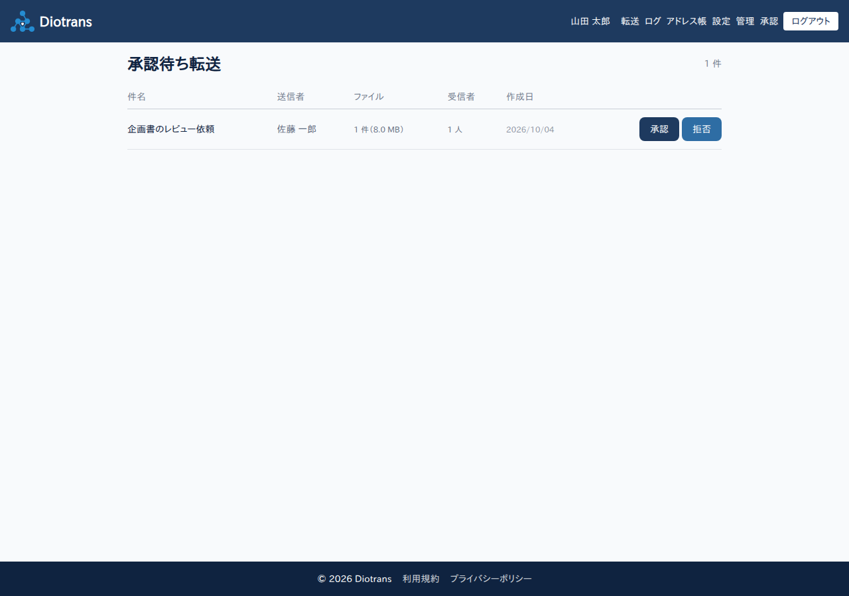Click the date 2026/10/04
The height and width of the screenshot is (596, 849).
pos(530,129)
